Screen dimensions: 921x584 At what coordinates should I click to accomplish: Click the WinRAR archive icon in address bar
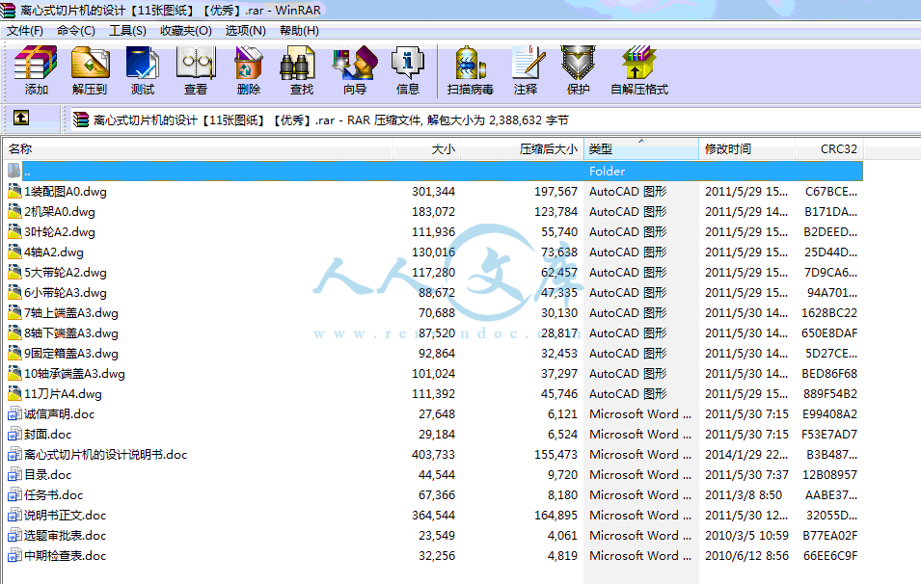(80, 120)
